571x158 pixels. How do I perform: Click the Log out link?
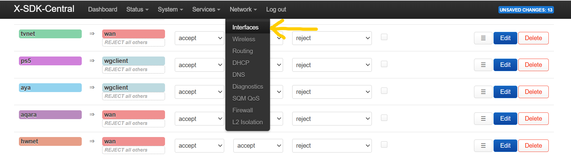coord(276,9)
